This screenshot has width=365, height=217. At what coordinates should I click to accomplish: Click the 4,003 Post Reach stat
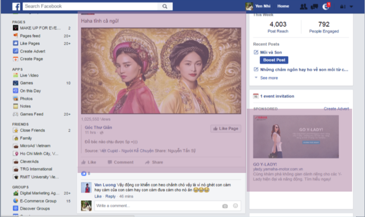(x=278, y=27)
